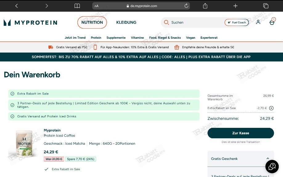Open the Jetzt im Trend menu
Image resolution: width=283 pixels, height=177 pixels.
point(75,38)
